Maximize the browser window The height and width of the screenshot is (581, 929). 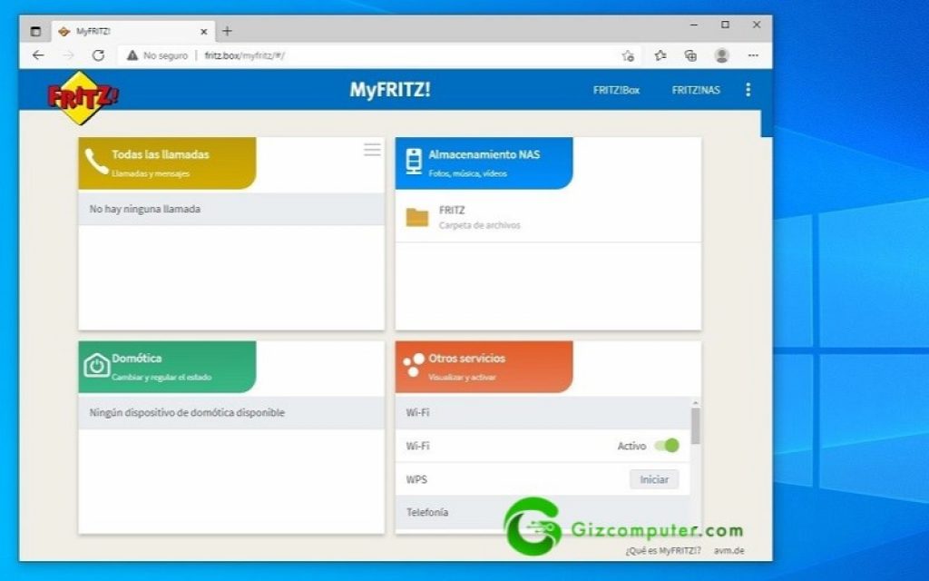coord(725,25)
